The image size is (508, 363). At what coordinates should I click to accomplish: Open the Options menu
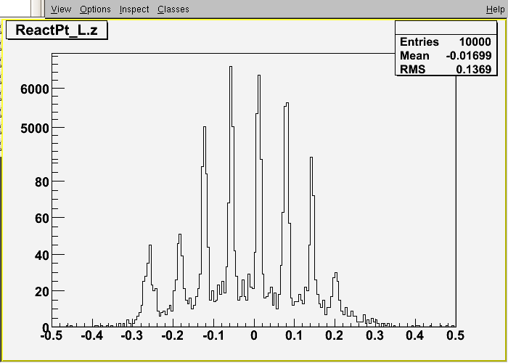[95, 9]
